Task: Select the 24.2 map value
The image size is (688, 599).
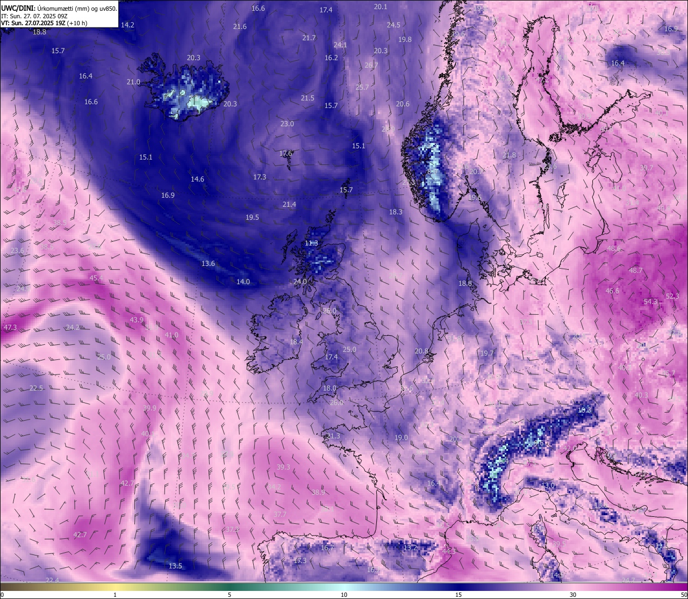Action: coord(73,327)
